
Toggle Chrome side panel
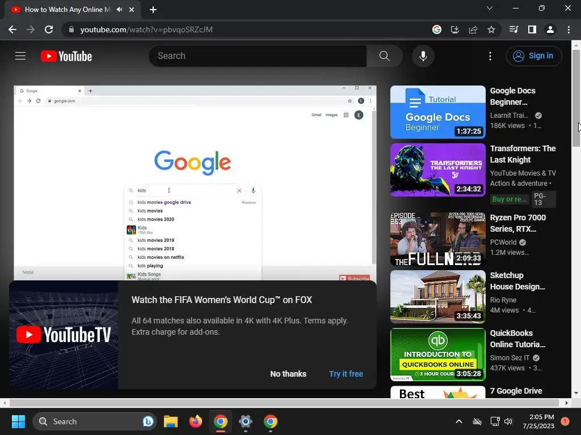coord(532,29)
